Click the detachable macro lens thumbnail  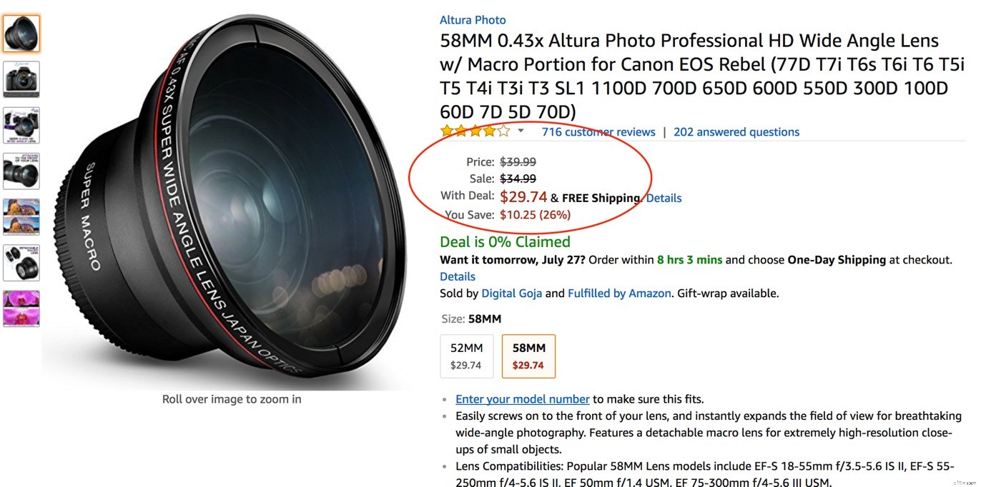pos(21,263)
